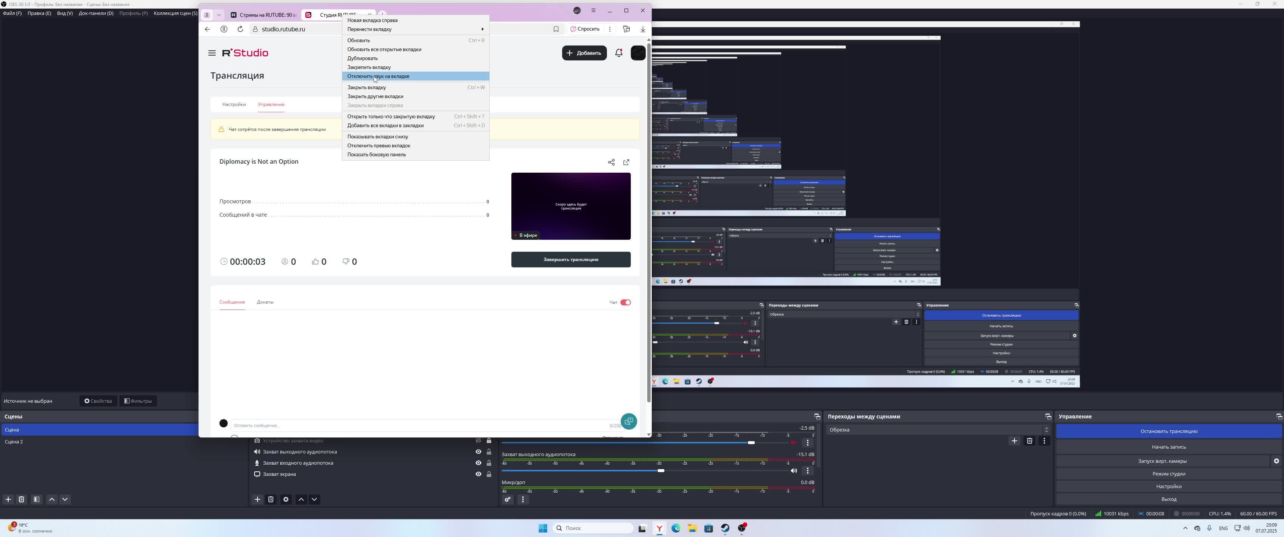Unmute the top mixer channel red speaker
This screenshot has height=537, width=1284.
pyautogui.click(x=794, y=443)
